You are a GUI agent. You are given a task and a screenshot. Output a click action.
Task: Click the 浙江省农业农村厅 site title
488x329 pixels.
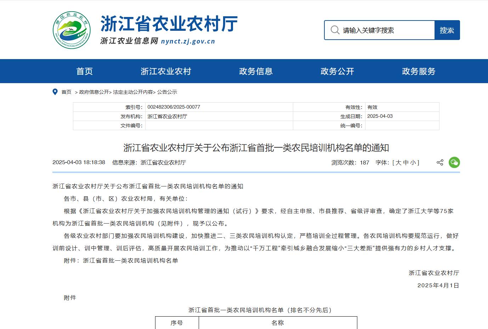[169, 24]
